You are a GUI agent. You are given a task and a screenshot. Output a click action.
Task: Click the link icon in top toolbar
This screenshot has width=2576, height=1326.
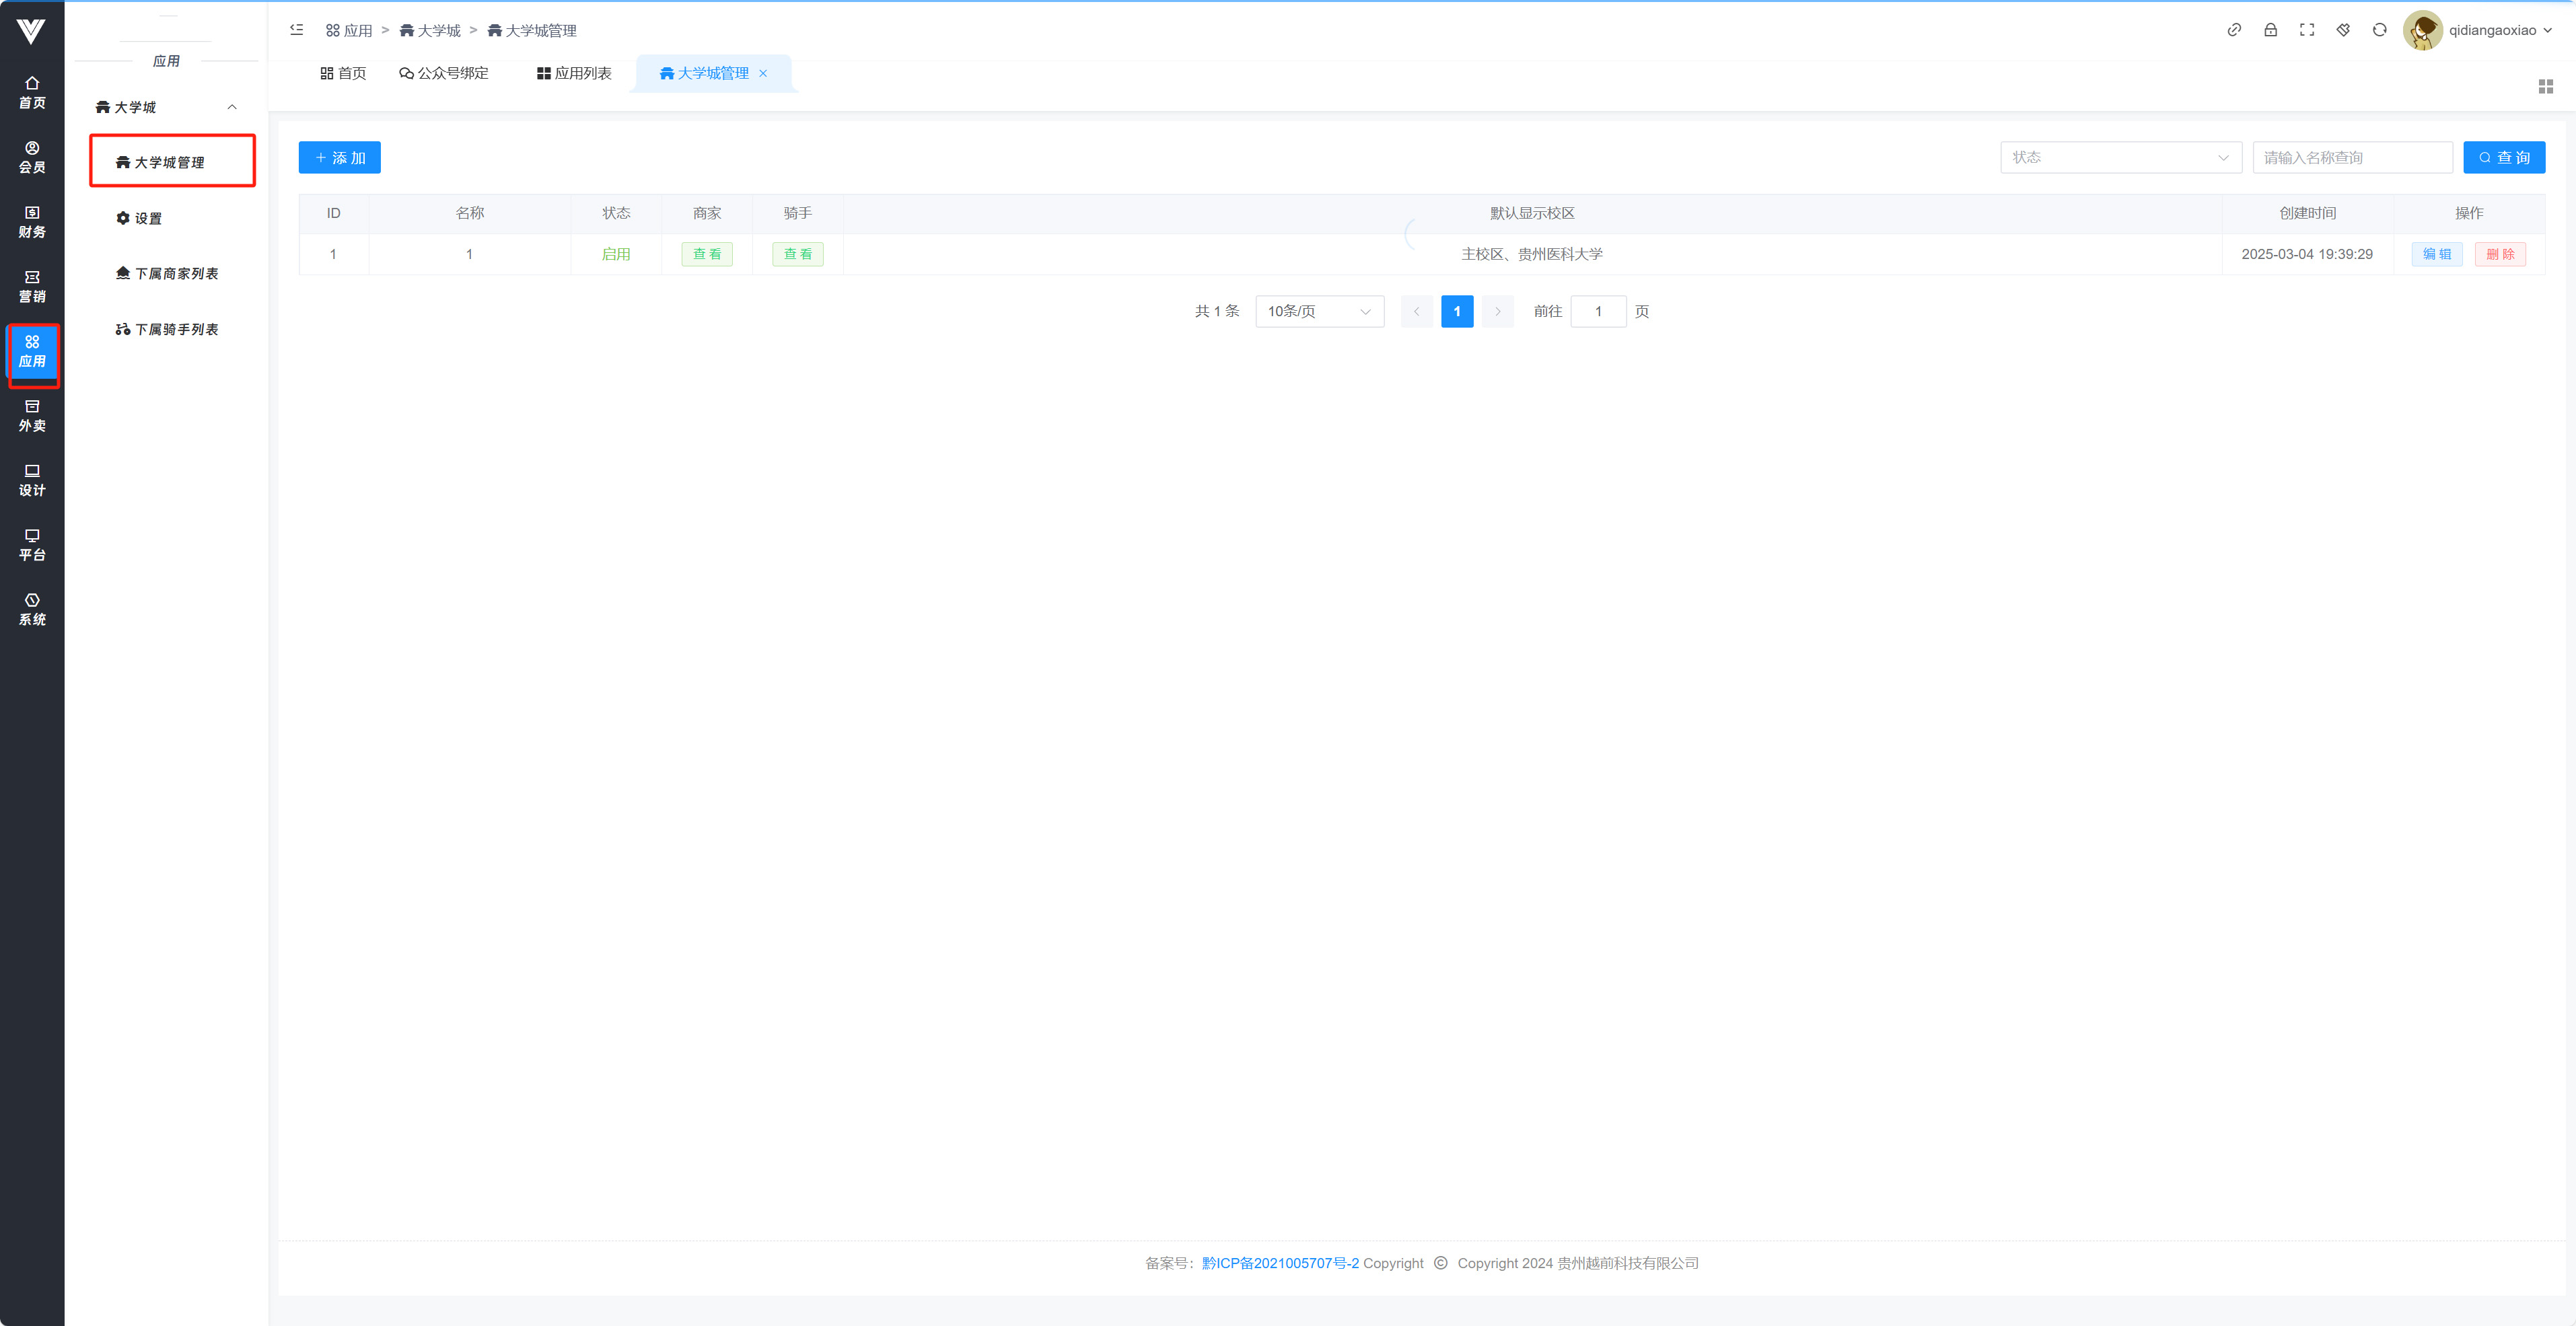[2234, 30]
